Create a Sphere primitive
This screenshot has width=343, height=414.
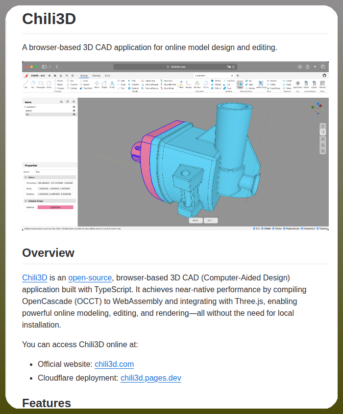[x=84, y=84]
